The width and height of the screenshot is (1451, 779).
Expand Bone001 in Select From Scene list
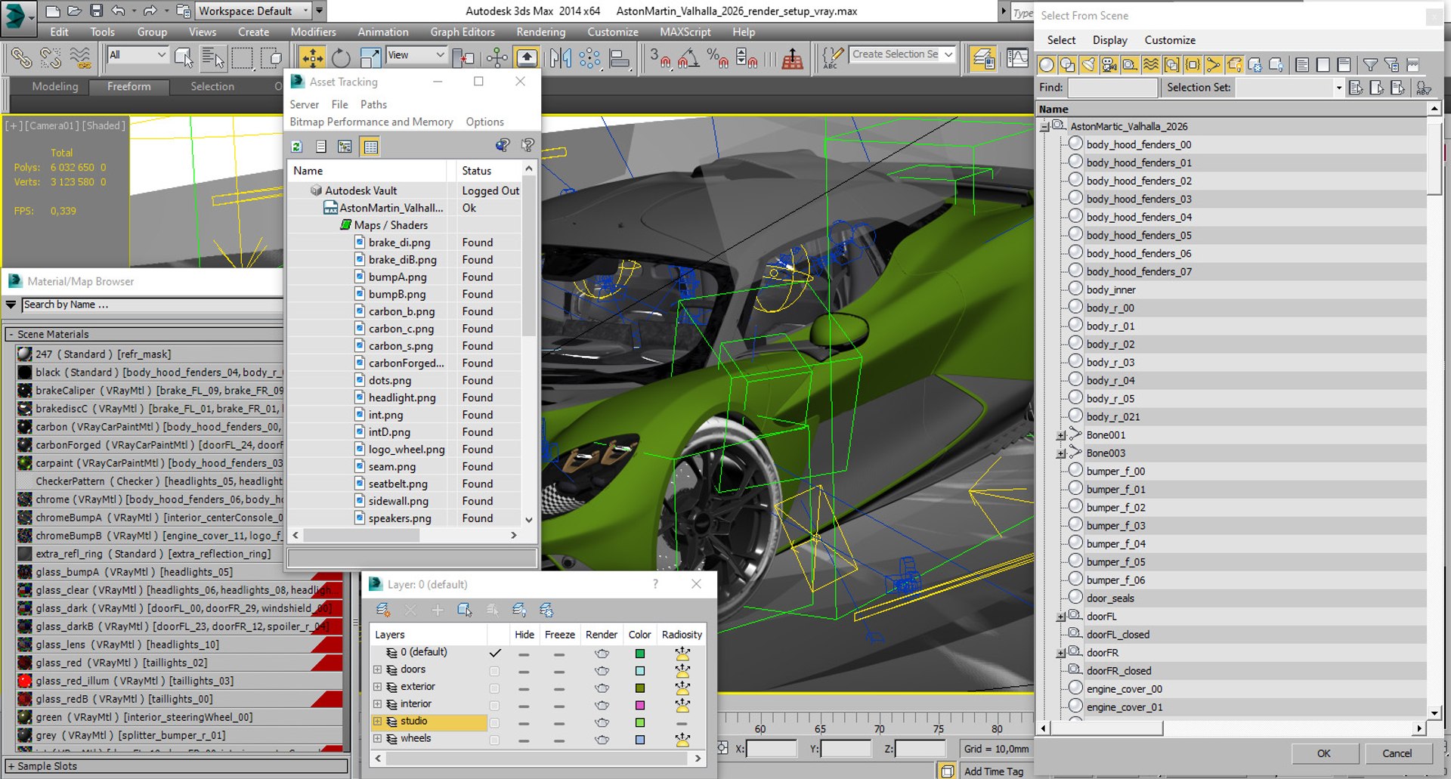(1061, 436)
